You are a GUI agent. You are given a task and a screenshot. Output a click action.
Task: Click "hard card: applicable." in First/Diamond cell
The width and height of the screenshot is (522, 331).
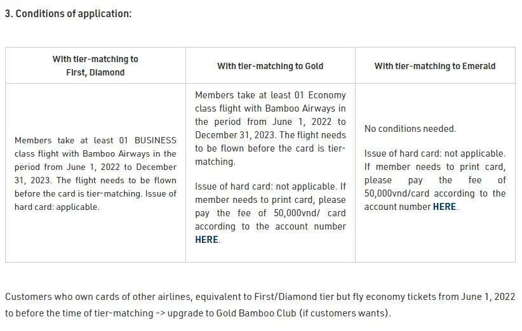[57, 207]
